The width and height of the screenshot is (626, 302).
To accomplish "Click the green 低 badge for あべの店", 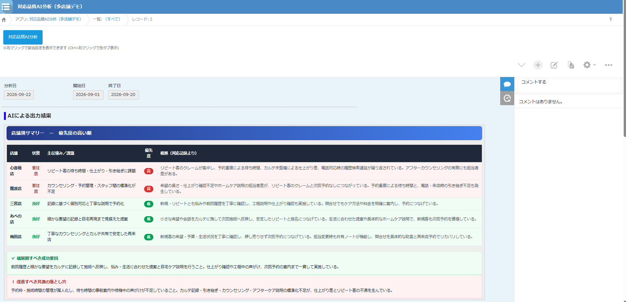I will coord(149,219).
